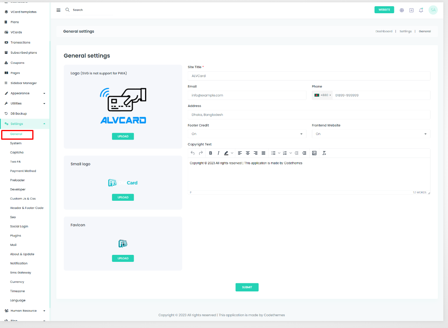The image size is (448, 328).
Task: Focus the Email input field
Action: tap(247, 95)
